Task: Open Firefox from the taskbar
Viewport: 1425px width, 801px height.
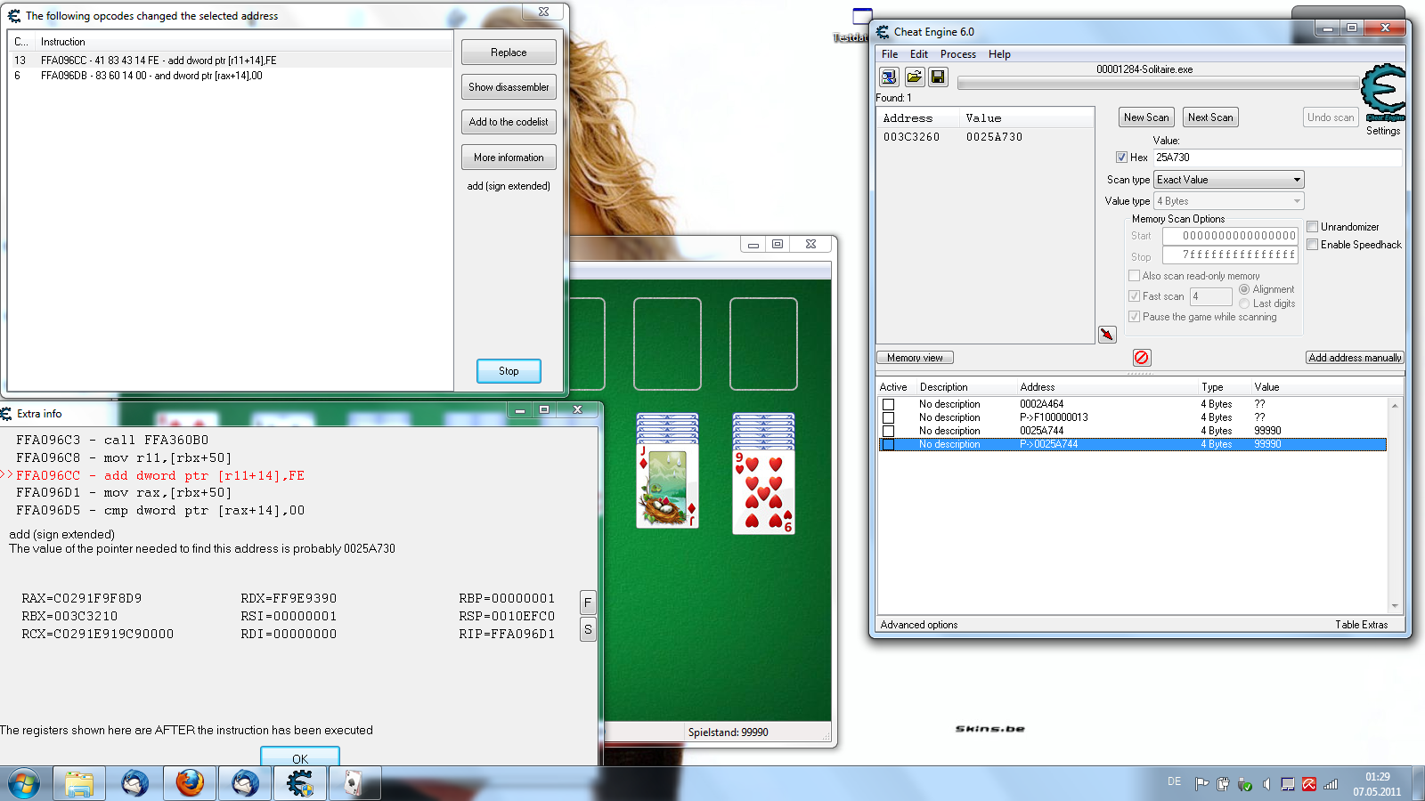Action: (189, 783)
